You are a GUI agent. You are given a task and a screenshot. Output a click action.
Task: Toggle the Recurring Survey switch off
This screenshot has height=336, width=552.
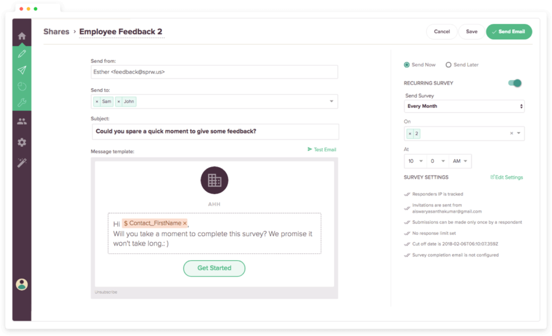pyautogui.click(x=515, y=83)
